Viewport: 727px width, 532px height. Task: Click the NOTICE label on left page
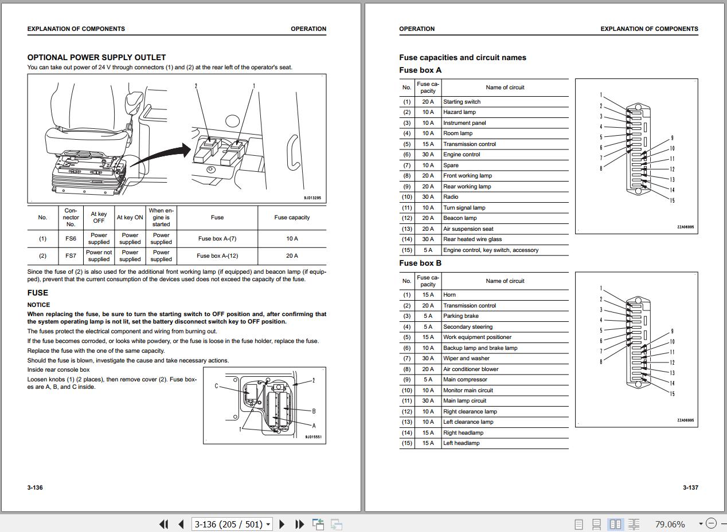(39, 305)
